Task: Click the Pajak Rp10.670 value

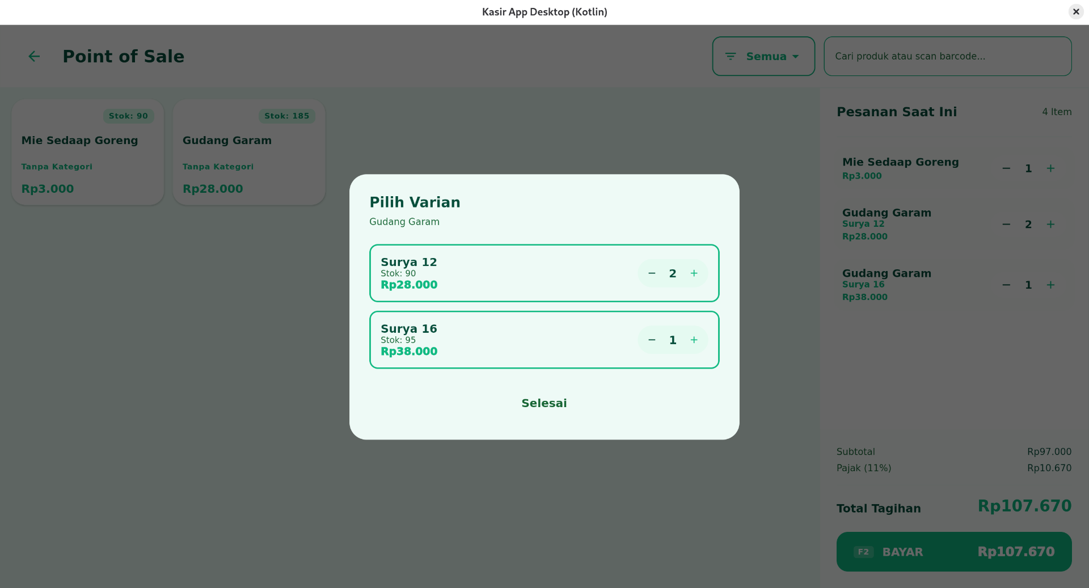Action: coord(1049,468)
